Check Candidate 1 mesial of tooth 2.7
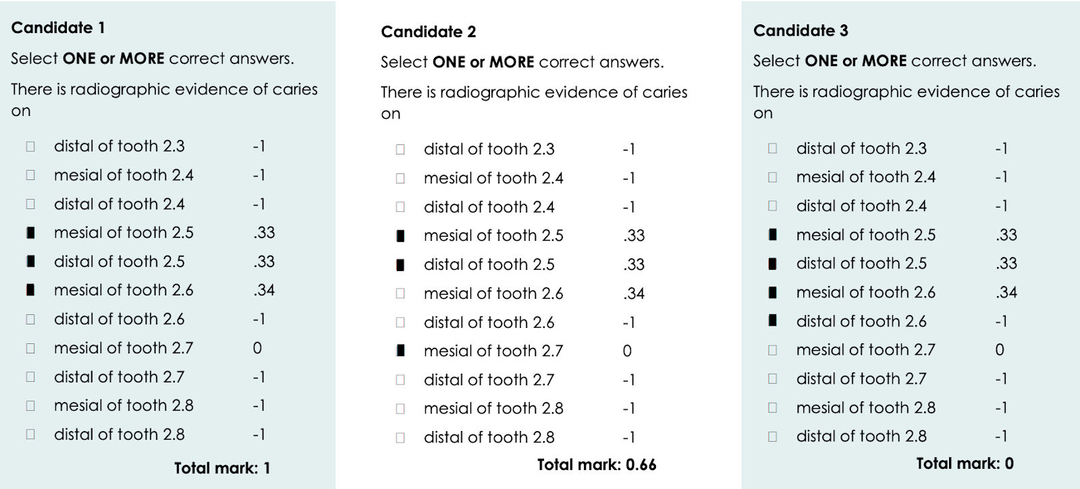 30,348
